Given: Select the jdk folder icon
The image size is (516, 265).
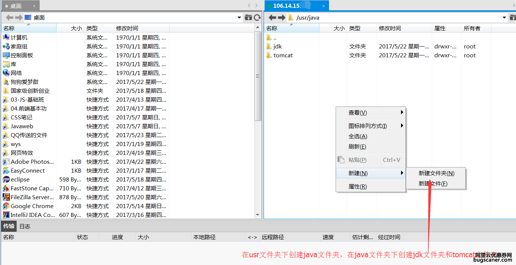Looking at the screenshot, I should pyautogui.click(x=269, y=47).
